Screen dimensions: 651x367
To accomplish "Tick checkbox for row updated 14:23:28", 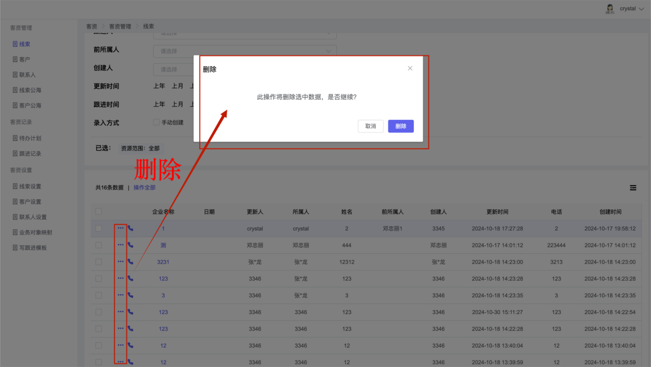I will tap(98, 278).
